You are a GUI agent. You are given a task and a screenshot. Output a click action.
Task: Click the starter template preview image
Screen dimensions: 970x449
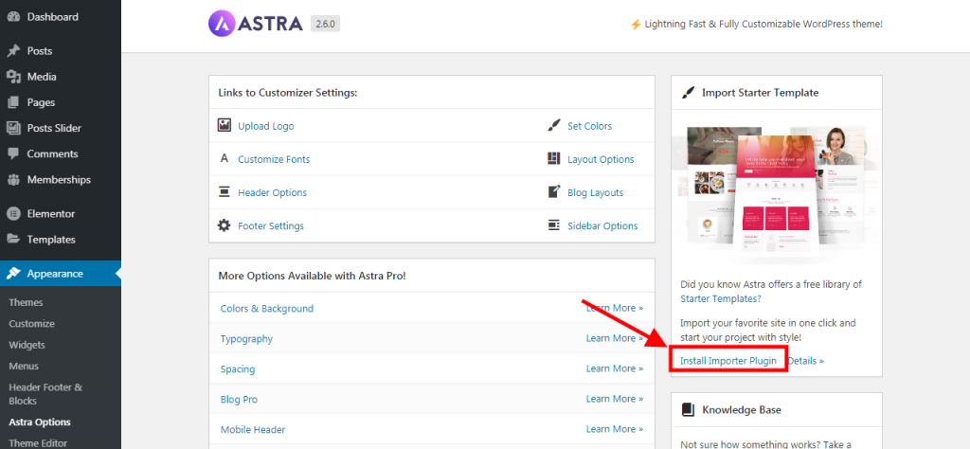pos(777,191)
